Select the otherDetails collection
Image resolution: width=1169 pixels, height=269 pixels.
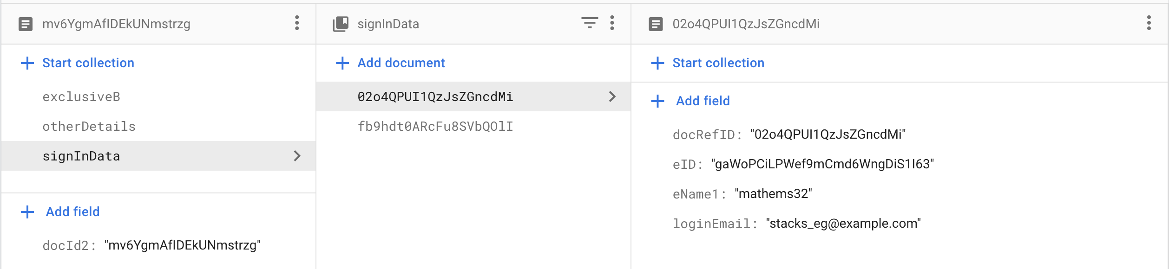(89, 126)
